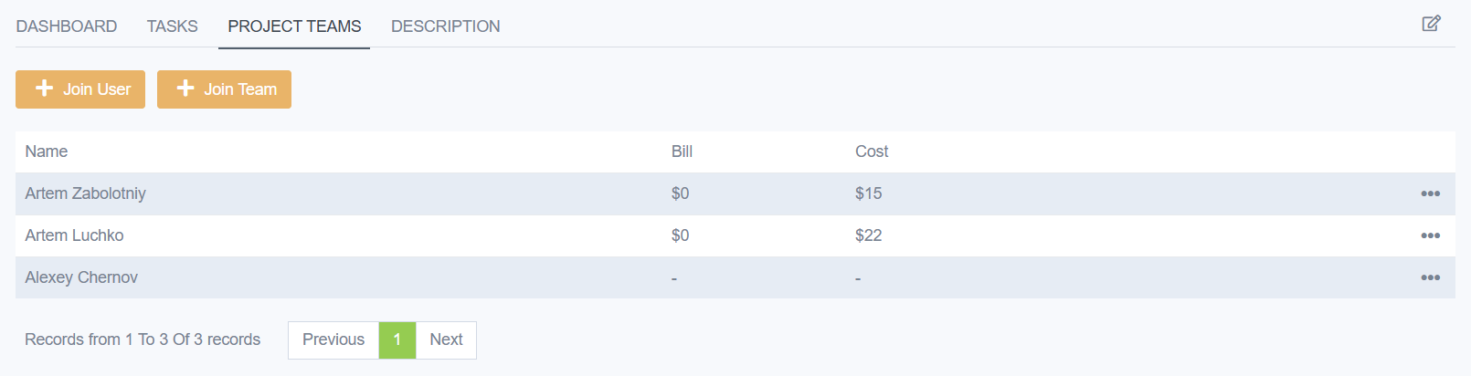
Task: Switch to the Dashboard tab
Action: [67, 26]
